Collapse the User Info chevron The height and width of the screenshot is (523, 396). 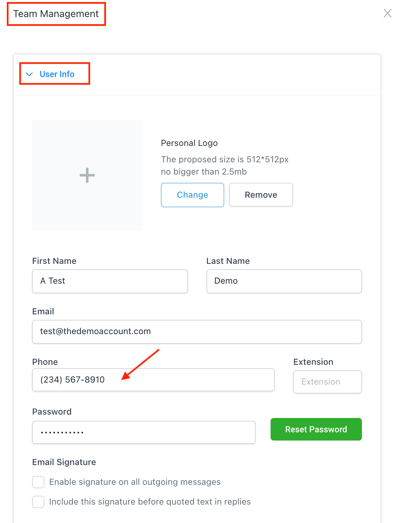click(x=30, y=74)
